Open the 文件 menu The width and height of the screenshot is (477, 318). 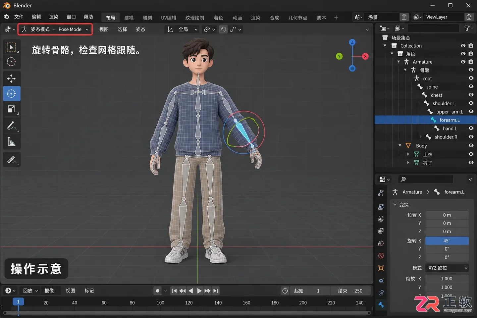point(19,17)
